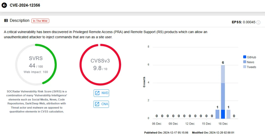
Task: Toggle Tweets series in chart legend
Action: click(x=250, y=67)
